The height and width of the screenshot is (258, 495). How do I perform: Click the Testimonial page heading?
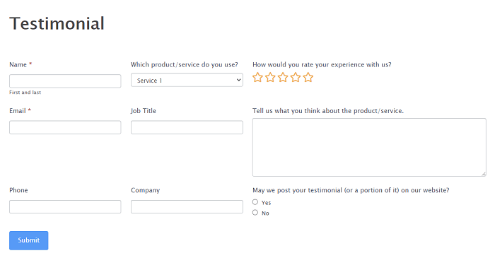[57, 23]
